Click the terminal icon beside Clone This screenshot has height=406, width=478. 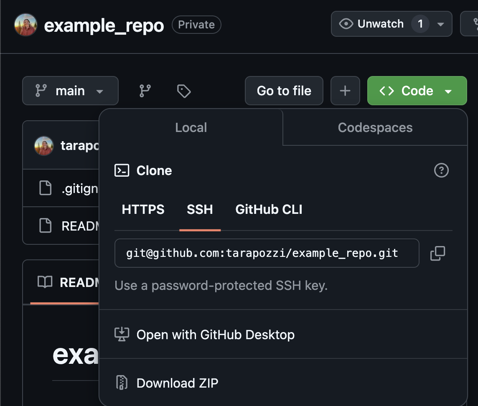pos(122,170)
